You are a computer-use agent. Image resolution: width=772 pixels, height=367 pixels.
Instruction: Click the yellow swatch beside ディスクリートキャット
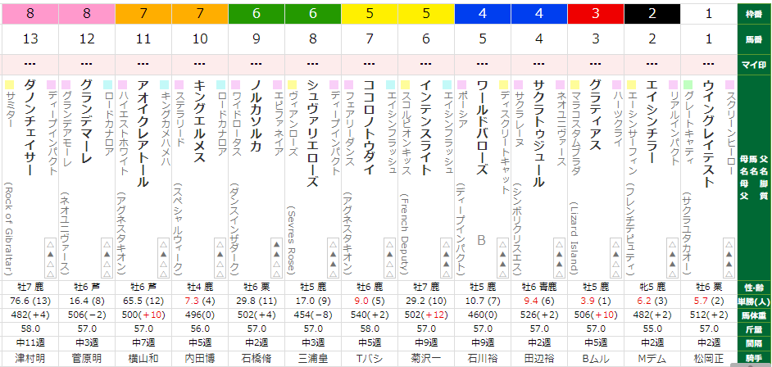pyautogui.click(x=503, y=84)
